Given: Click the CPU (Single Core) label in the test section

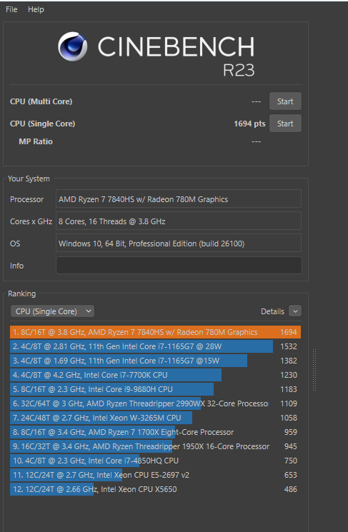Looking at the screenshot, I should click(x=42, y=124).
